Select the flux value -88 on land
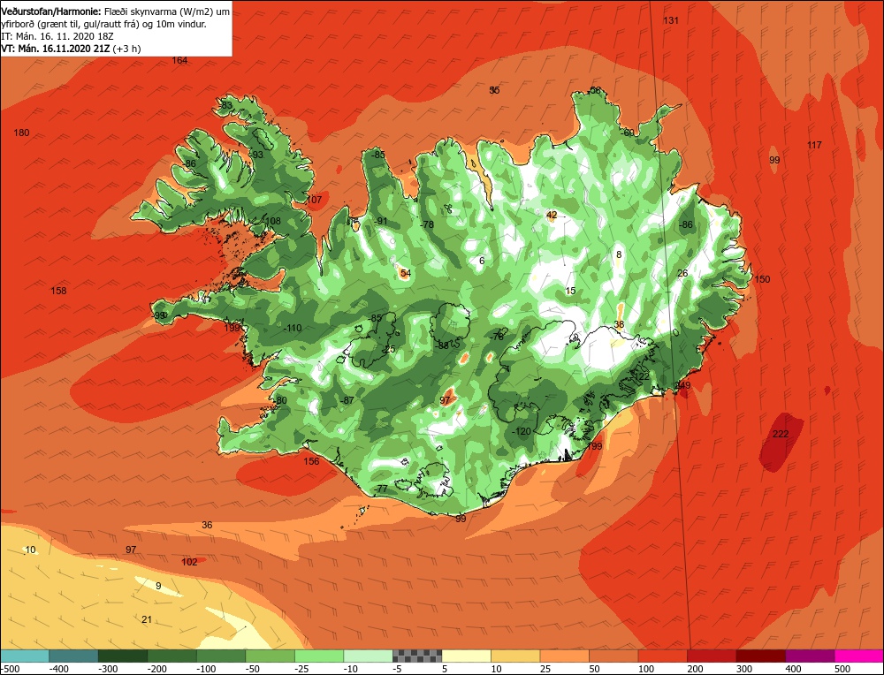This screenshot has width=884, height=675. coord(443,346)
